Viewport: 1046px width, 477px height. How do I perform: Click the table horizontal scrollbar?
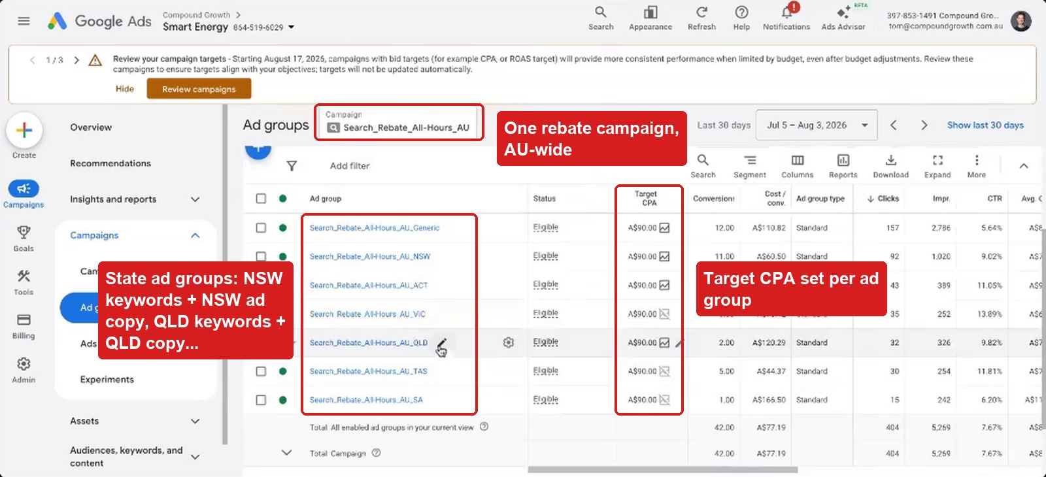point(663,470)
